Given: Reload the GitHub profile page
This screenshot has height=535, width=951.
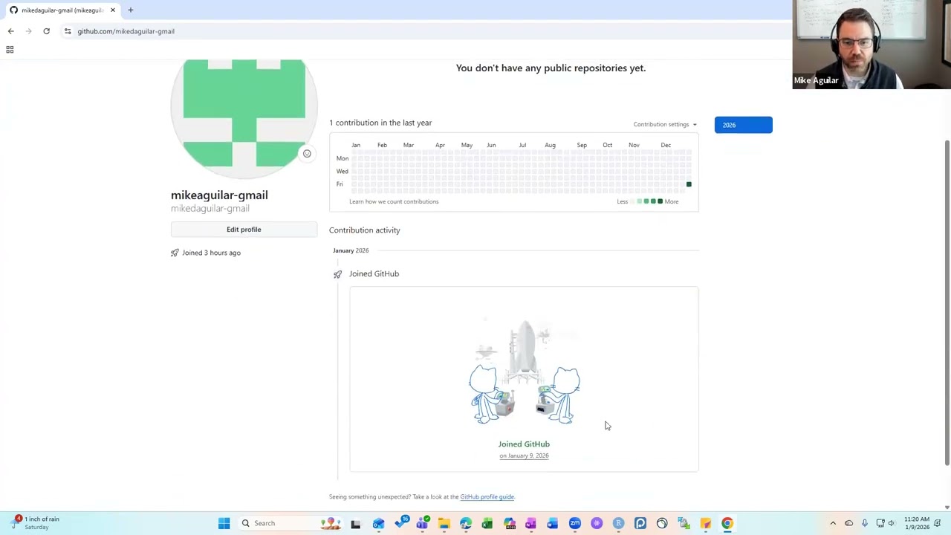Looking at the screenshot, I should pos(46,31).
